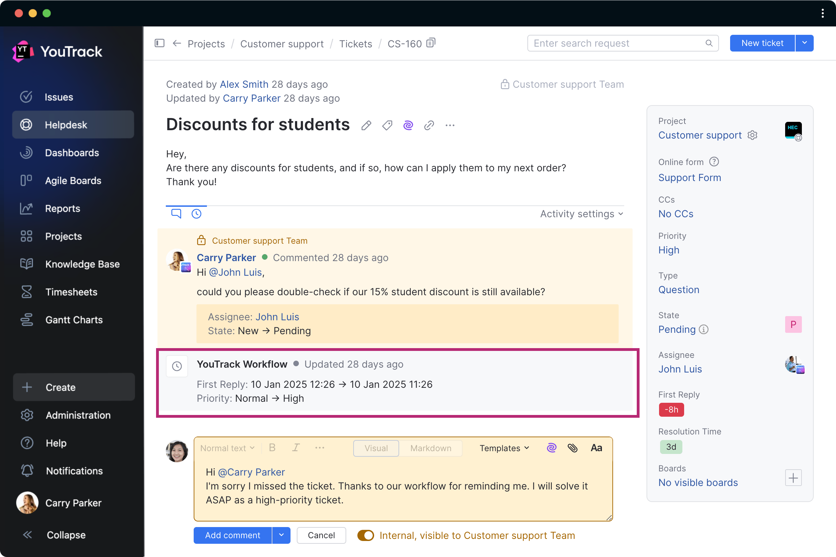Attach a file with the paperclip icon
This screenshot has height=557, width=836.
573,448
